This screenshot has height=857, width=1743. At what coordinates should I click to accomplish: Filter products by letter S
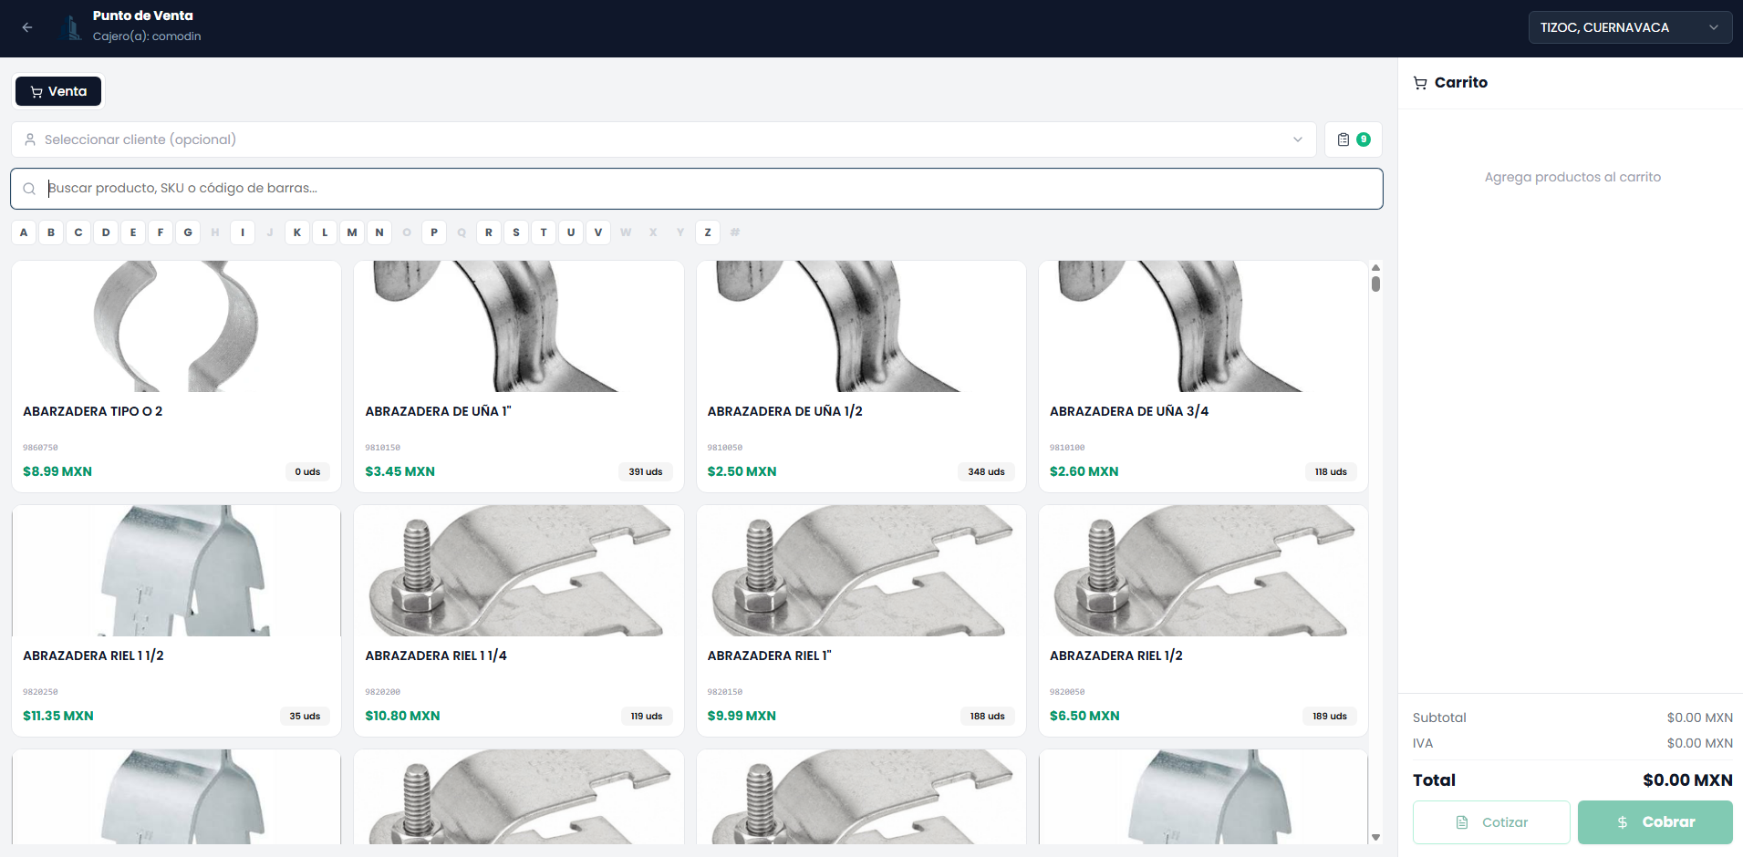[x=516, y=232]
